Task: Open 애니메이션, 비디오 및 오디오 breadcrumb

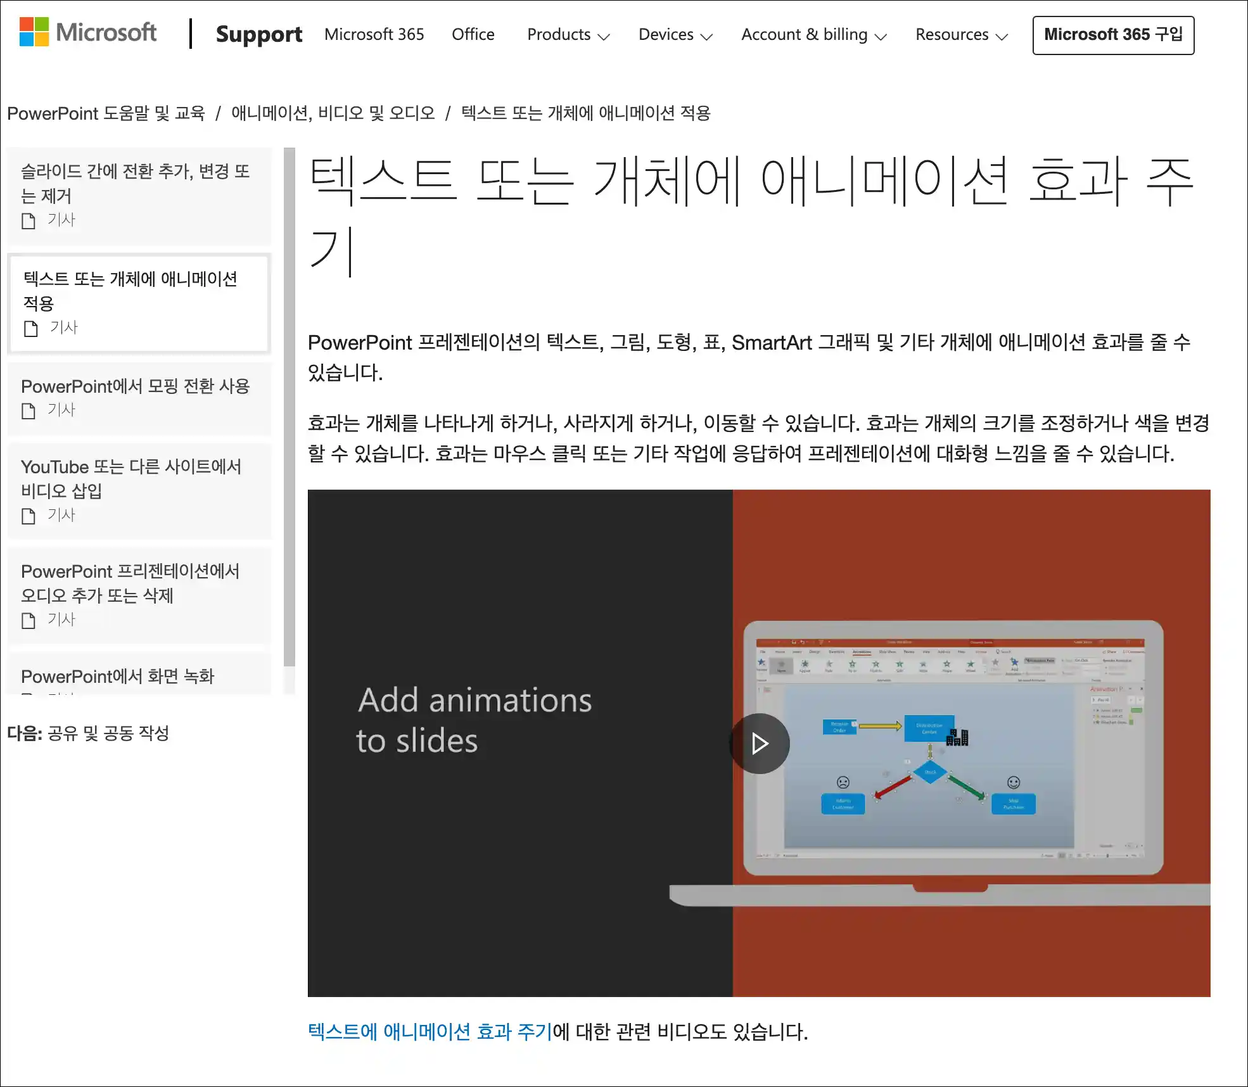Action: [333, 113]
